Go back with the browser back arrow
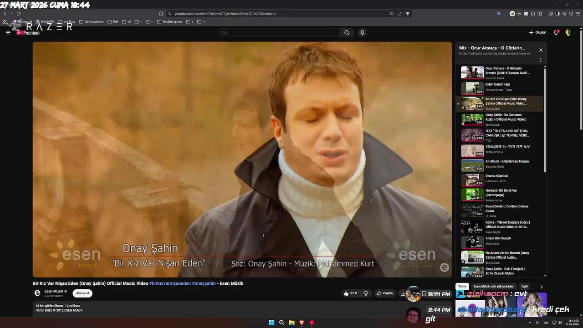 coord(5,14)
